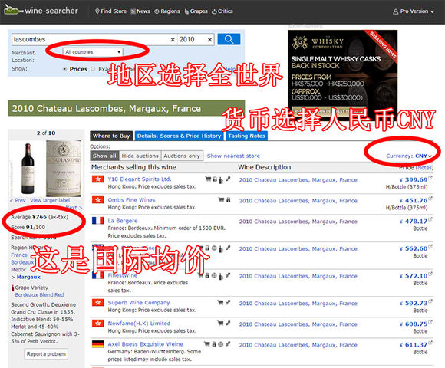Open the Axel Buess Exquisite Weine merchant

(145, 344)
